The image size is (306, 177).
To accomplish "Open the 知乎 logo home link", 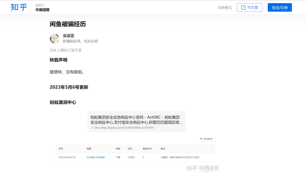I will (19, 7).
